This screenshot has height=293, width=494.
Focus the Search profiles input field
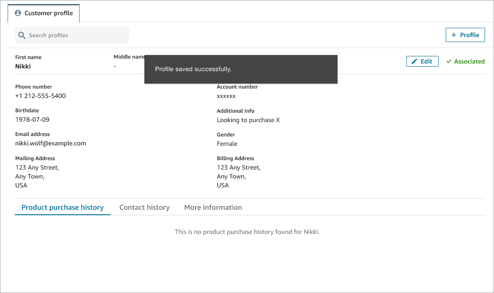pos(76,35)
